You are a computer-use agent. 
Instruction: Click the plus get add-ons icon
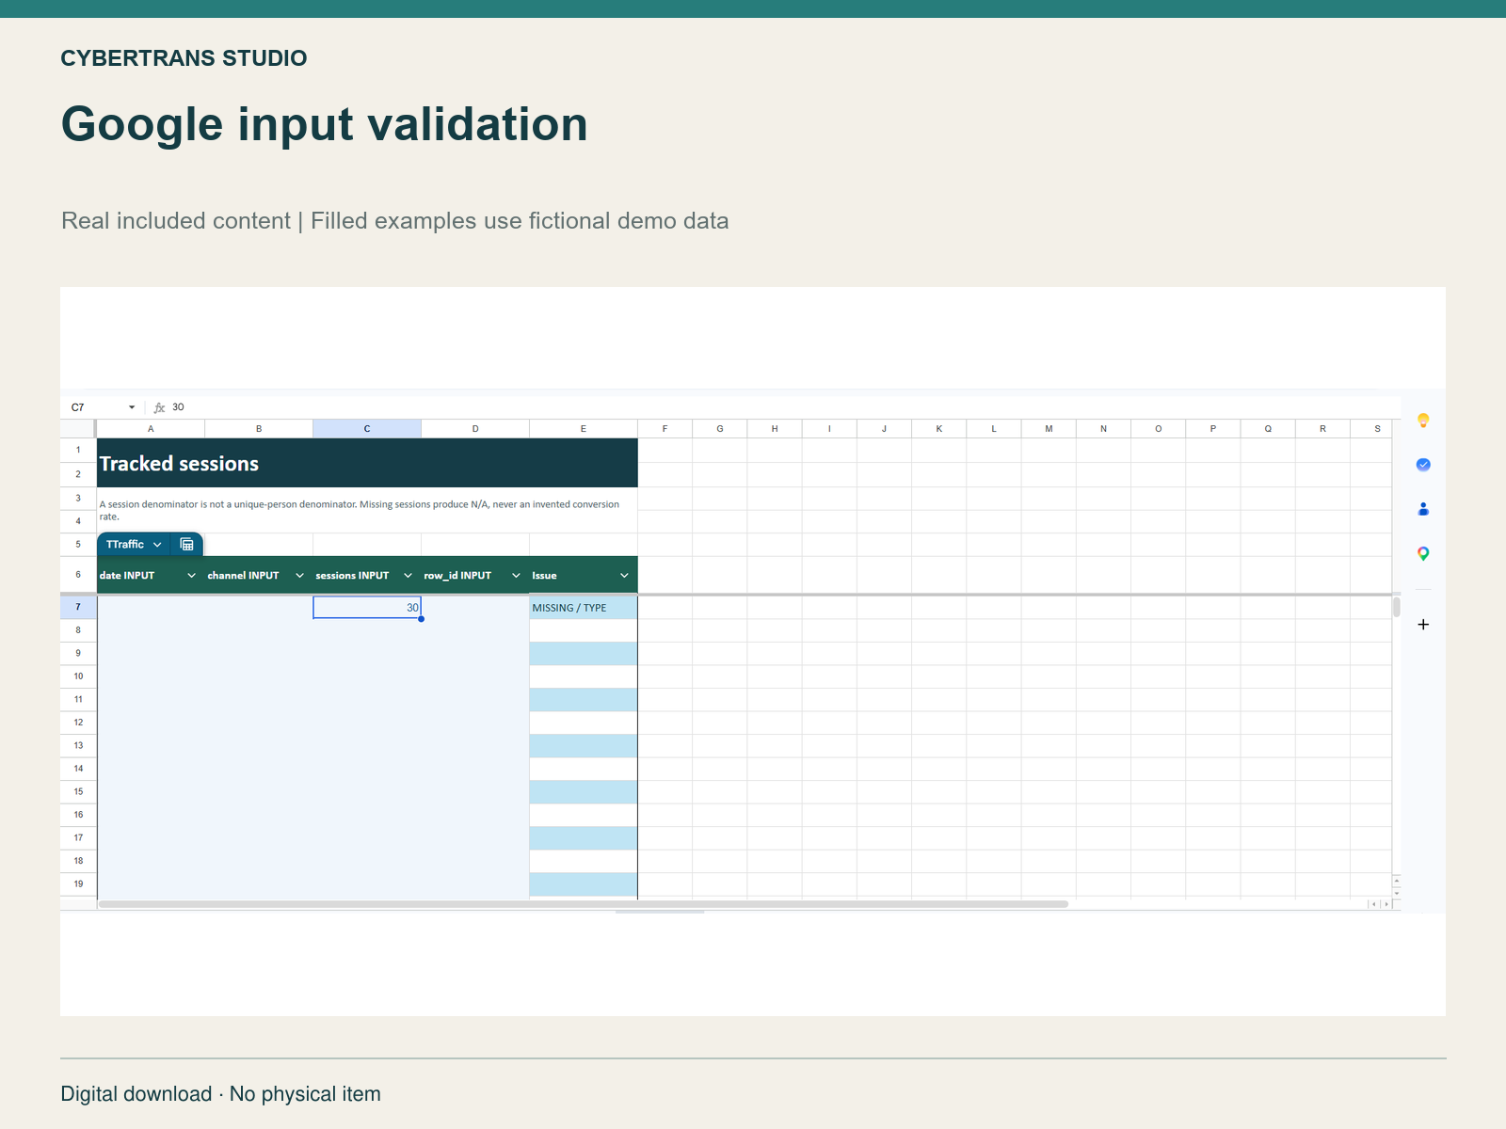(x=1423, y=625)
